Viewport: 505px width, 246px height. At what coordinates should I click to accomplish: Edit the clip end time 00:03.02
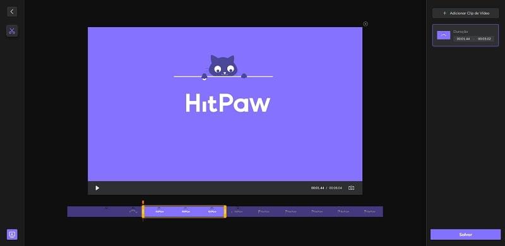[x=484, y=38]
